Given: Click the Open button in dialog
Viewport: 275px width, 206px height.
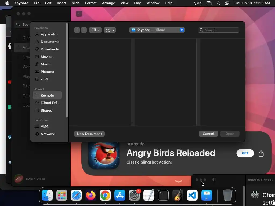Looking at the screenshot, I should click(230, 134).
